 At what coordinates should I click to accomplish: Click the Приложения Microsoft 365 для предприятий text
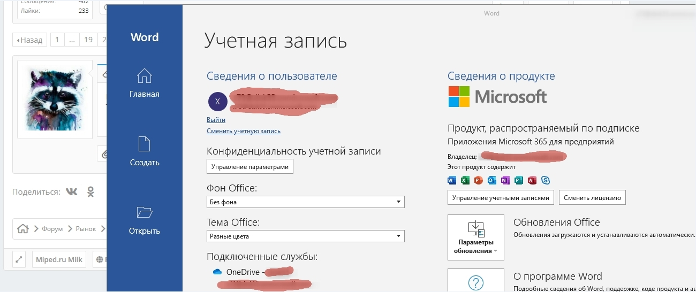(x=531, y=142)
